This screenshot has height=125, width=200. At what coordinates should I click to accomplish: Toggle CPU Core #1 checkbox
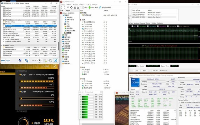point(137,26)
